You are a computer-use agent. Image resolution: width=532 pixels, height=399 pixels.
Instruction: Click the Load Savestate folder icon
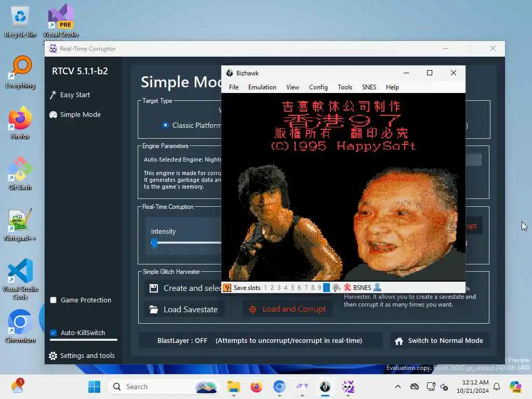coord(154,310)
